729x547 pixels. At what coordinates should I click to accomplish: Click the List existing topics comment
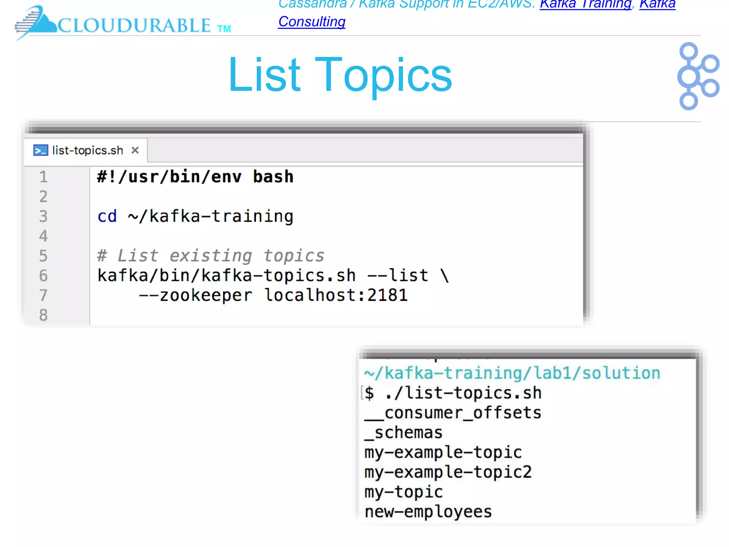[x=211, y=256]
